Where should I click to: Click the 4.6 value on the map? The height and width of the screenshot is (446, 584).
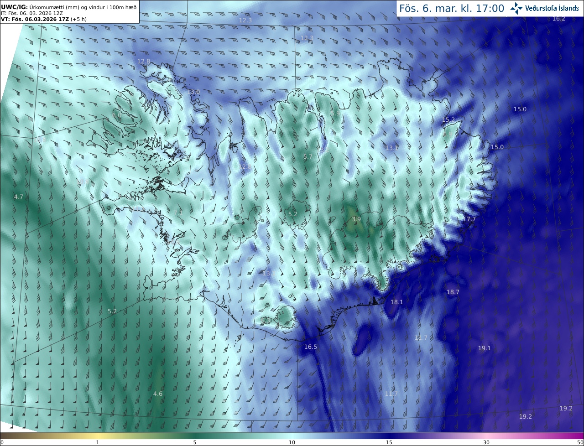[x=158, y=394]
